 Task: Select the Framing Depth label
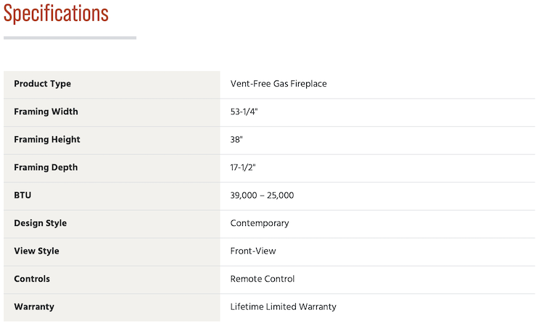46,167
